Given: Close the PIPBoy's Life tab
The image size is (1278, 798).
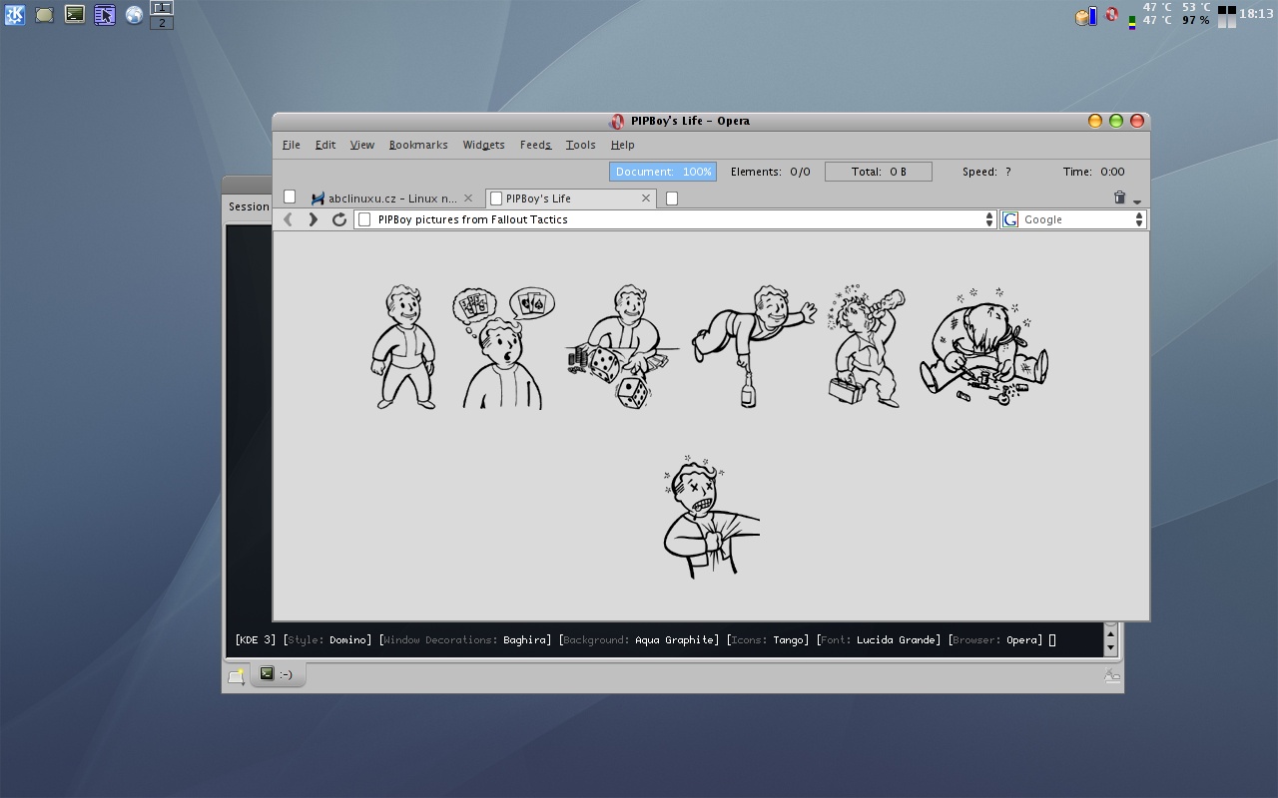Looking at the screenshot, I should pyautogui.click(x=646, y=199).
